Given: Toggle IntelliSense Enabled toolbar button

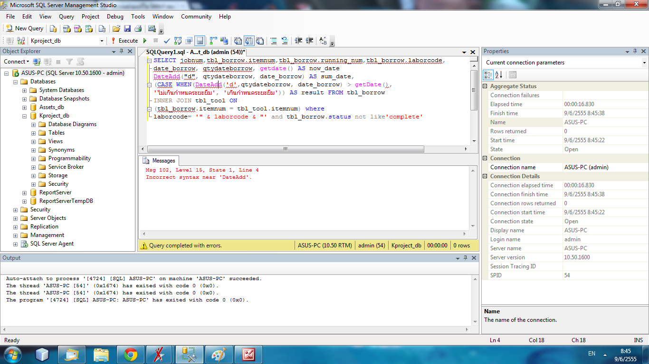Looking at the screenshot, I should [x=200, y=41].
